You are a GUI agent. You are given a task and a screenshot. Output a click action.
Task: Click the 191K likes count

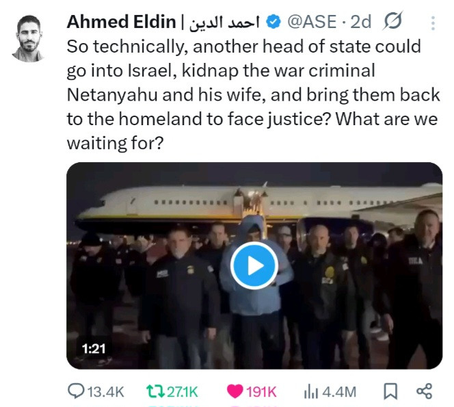click(261, 392)
